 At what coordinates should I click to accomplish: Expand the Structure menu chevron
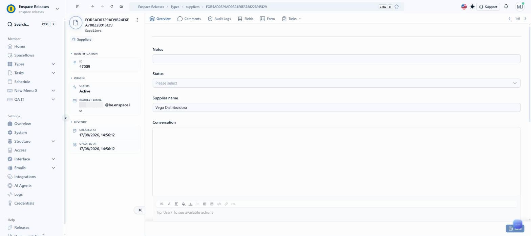[53, 141]
